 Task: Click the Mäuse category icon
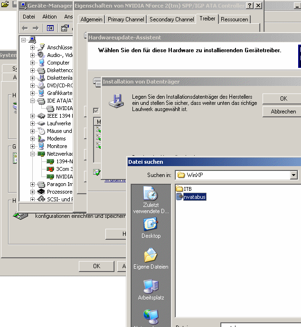[41, 131]
